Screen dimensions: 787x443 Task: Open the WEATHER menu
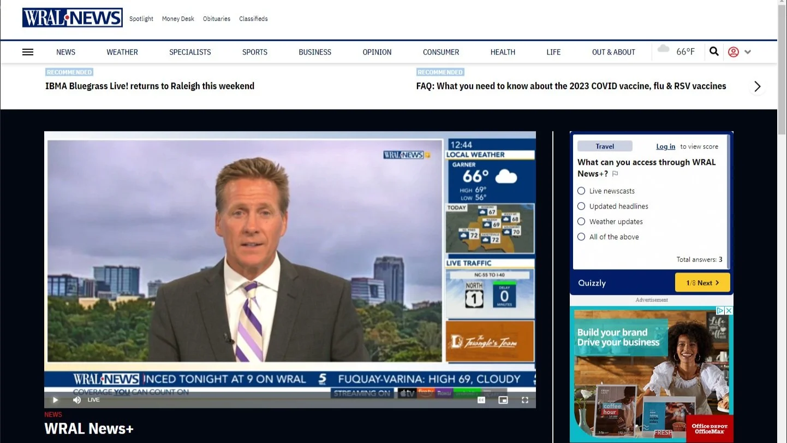click(122, 52)
